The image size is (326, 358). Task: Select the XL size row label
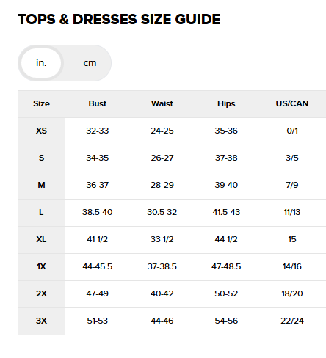[41, 239]
